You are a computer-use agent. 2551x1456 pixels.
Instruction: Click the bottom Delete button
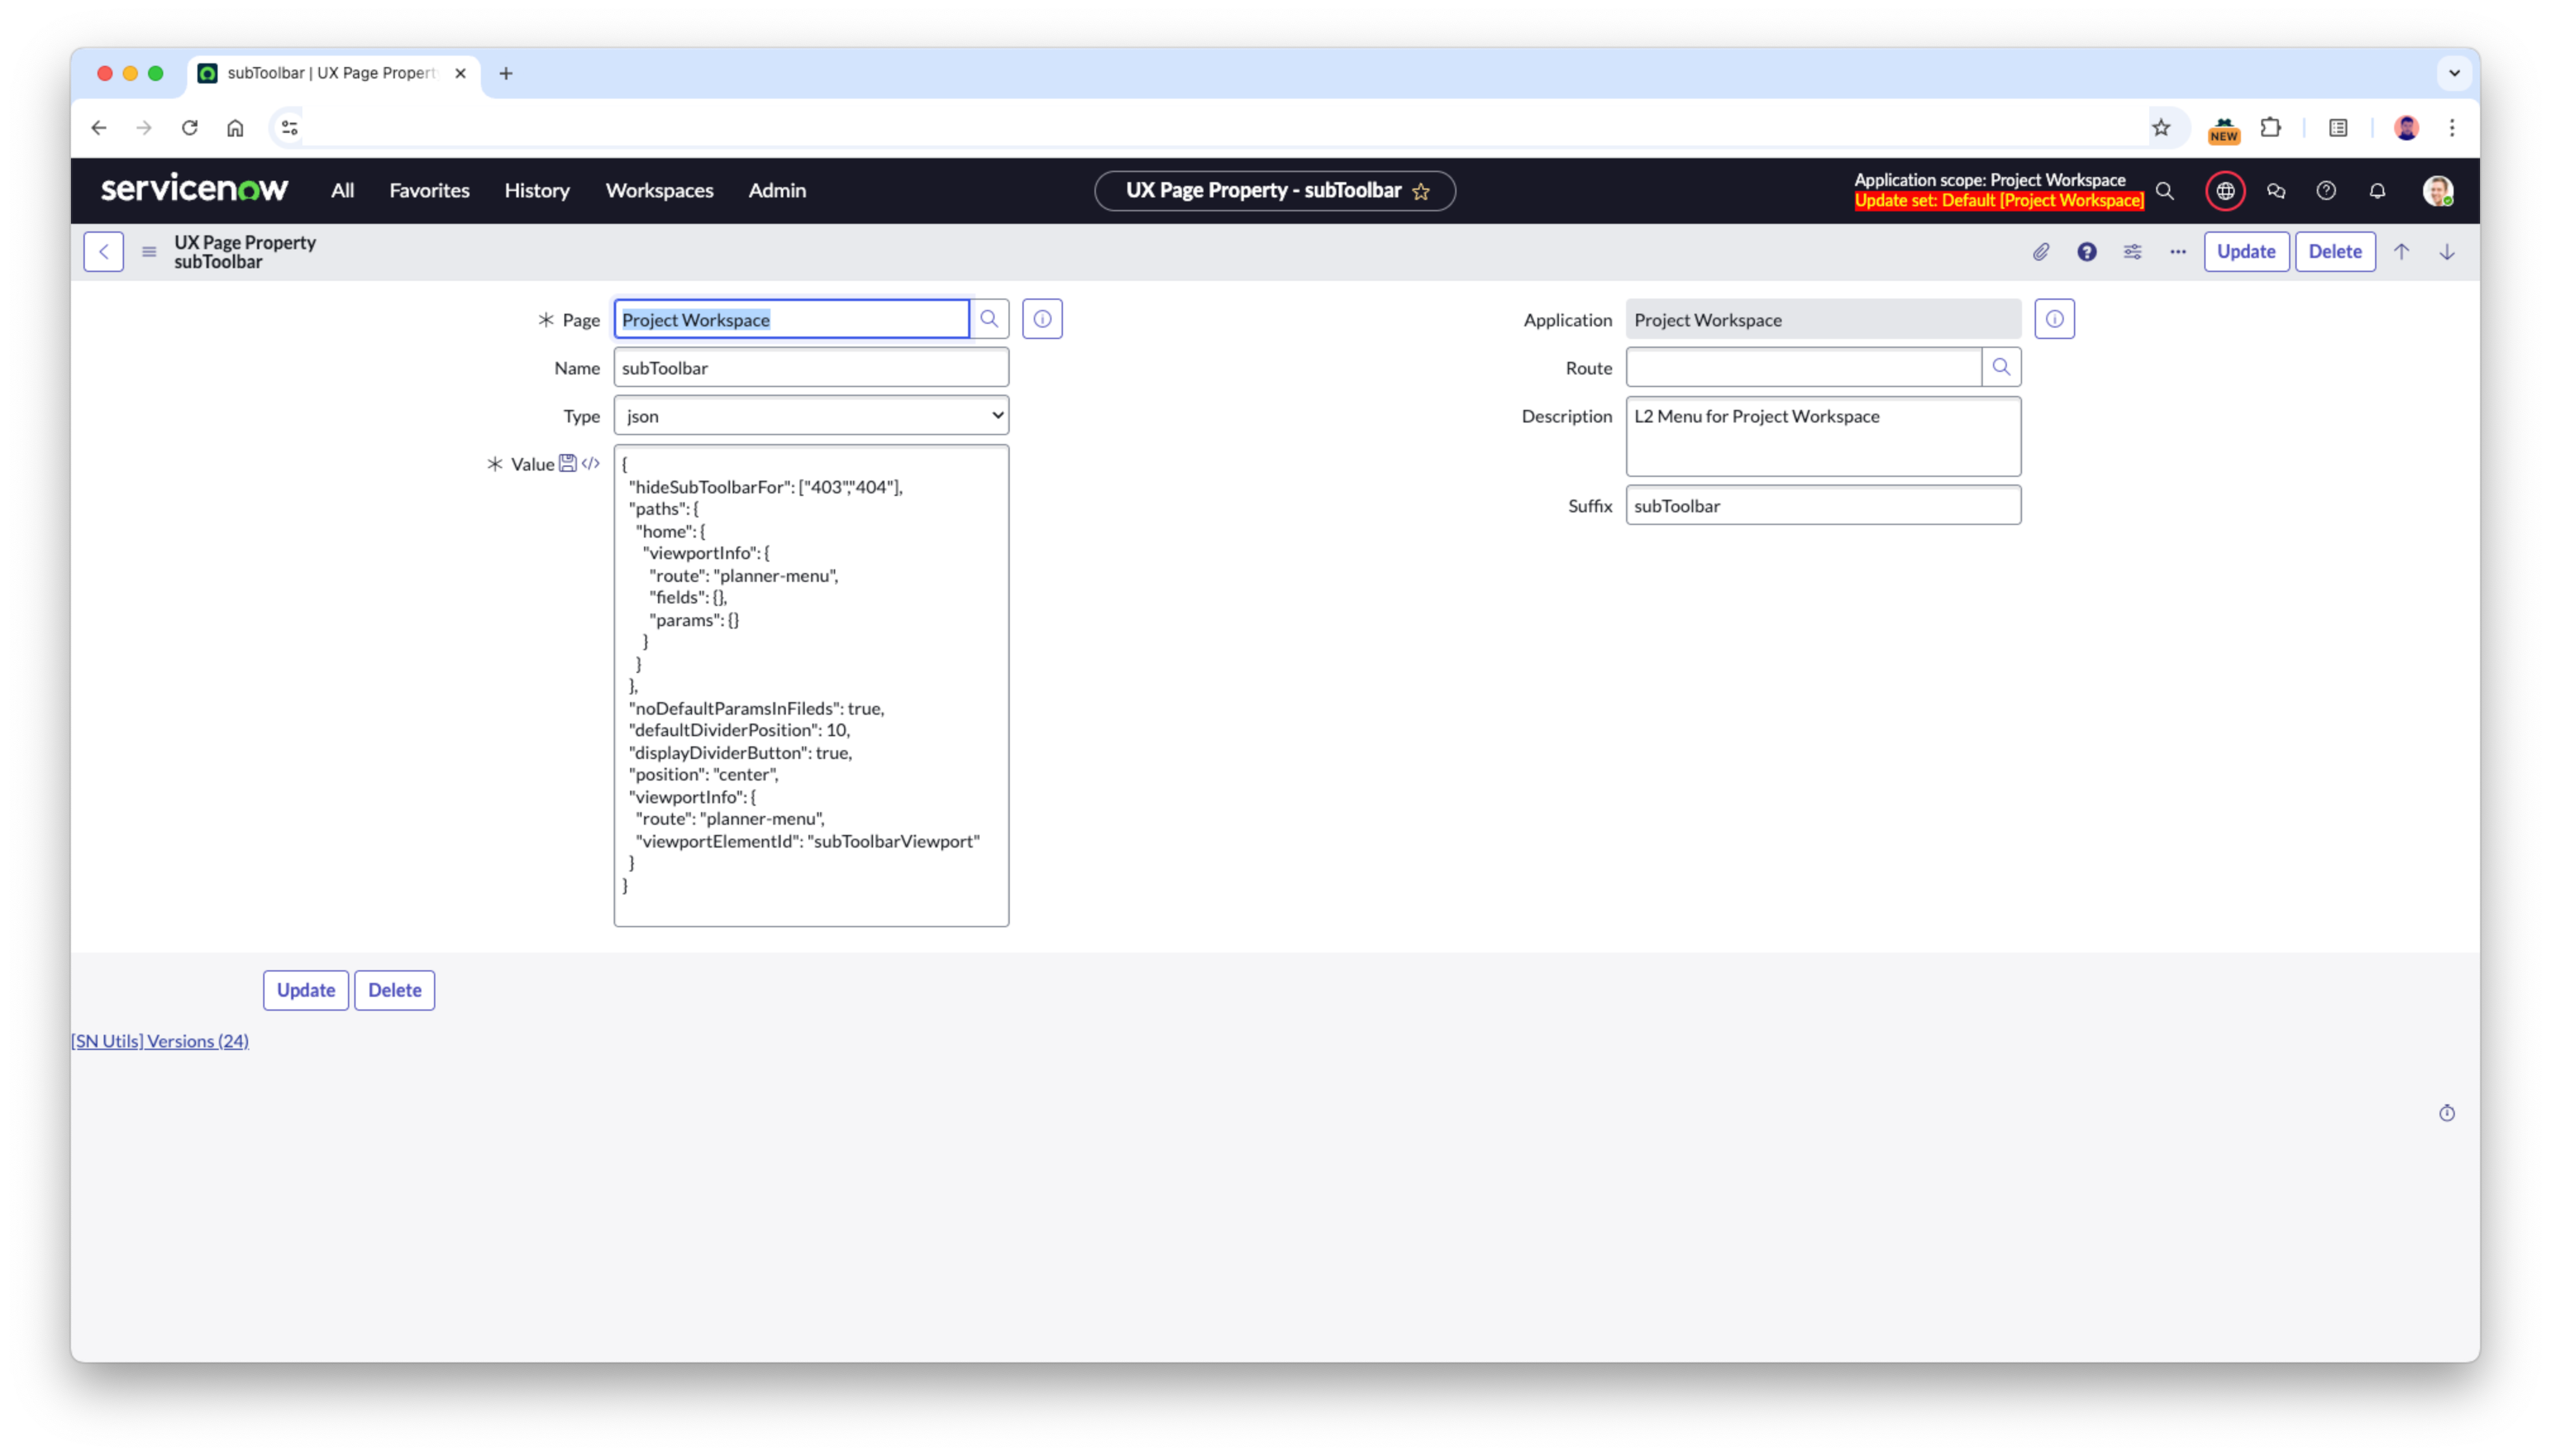(395, 990)
